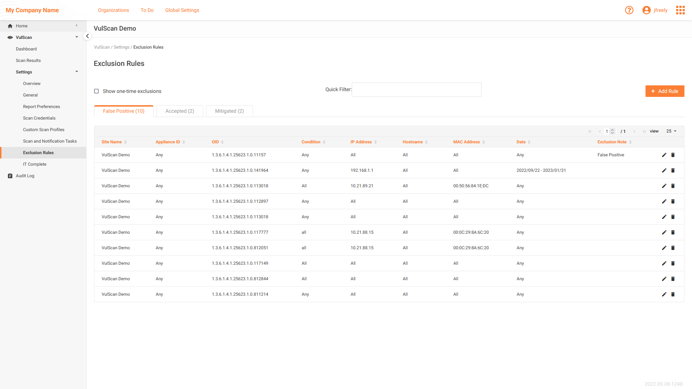This screenshot has width=692, height=389.
Task: Click the help question mark icon
Action: pyautogui.click(x=629, y=9)
